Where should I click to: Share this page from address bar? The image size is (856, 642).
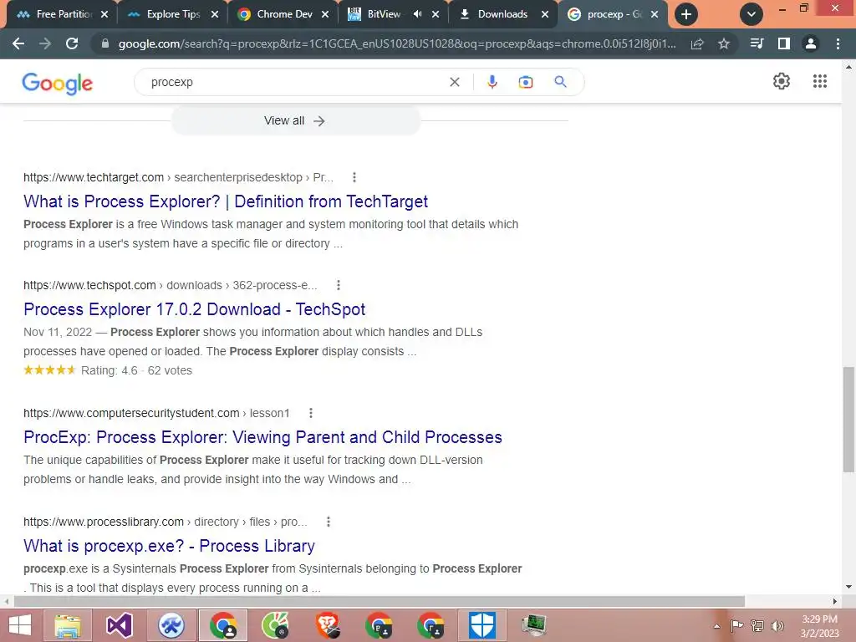pyautogui.click(x=697, y=43)
